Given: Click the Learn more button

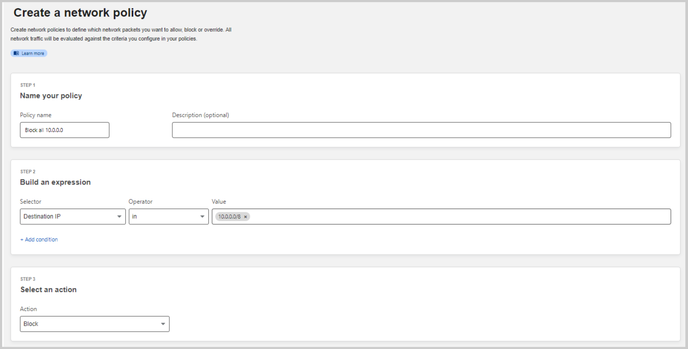Looking at the screenshot, I should point(28,53).
